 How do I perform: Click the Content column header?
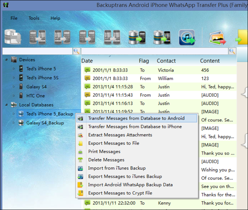pos(210,61)
